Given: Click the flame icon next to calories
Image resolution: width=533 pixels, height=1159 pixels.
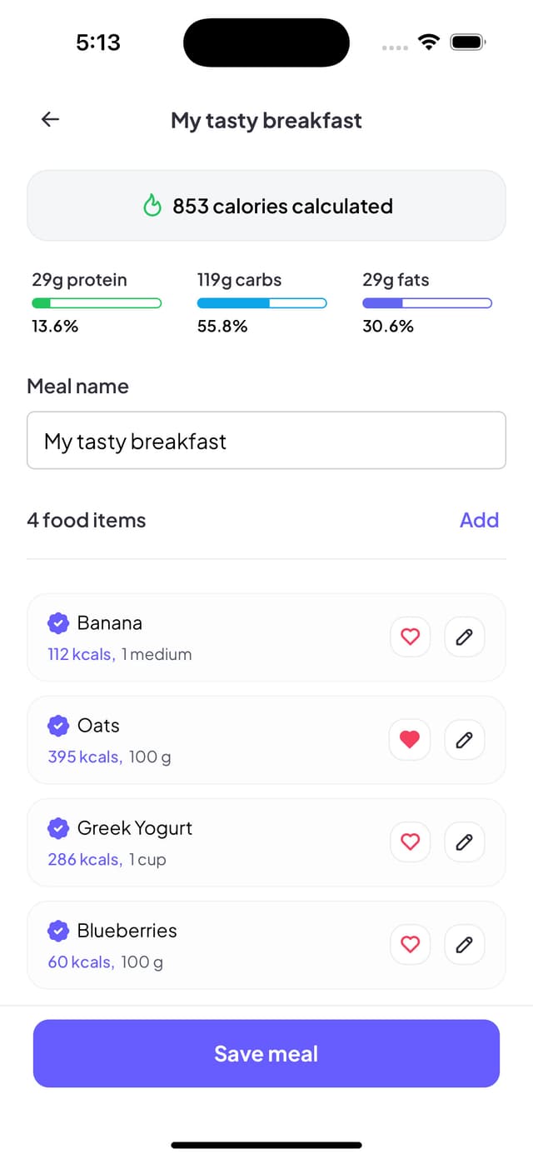Looking at the screenshot, I should tap(153, 205).
